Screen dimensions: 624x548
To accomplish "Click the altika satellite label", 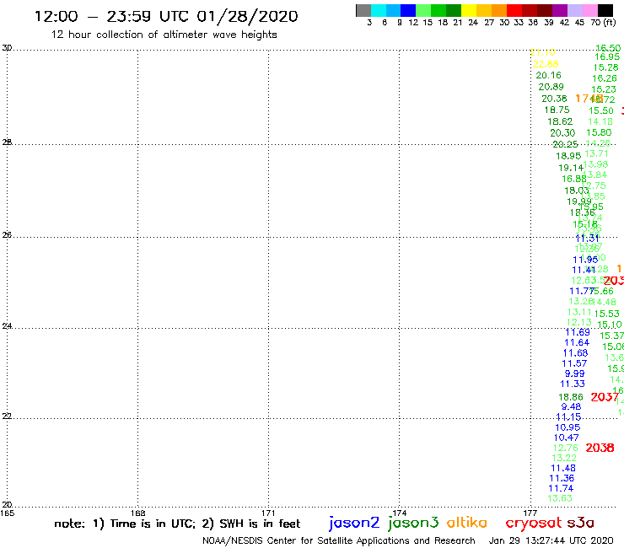I will 466,522.
